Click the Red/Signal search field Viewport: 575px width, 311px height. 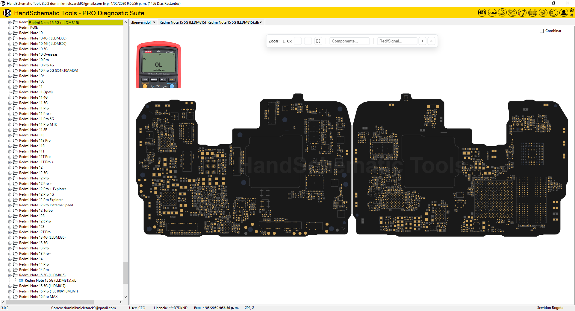[397, 41]
